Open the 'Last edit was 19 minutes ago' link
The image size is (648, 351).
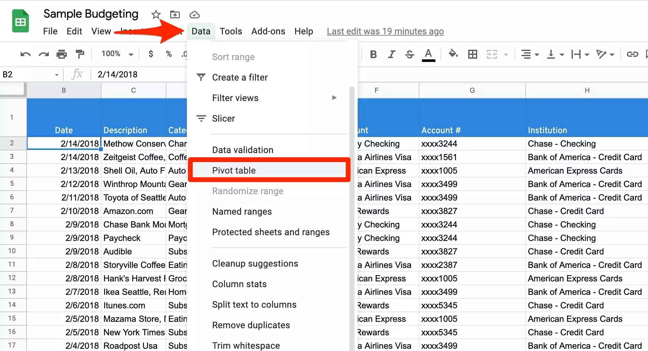[x=385, y=31]
